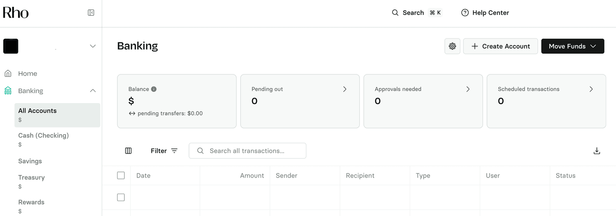Viewport: 616px width, 216px height.
Task: Toggle the select-all checkbox in table header
Action: tap(121, 176)
